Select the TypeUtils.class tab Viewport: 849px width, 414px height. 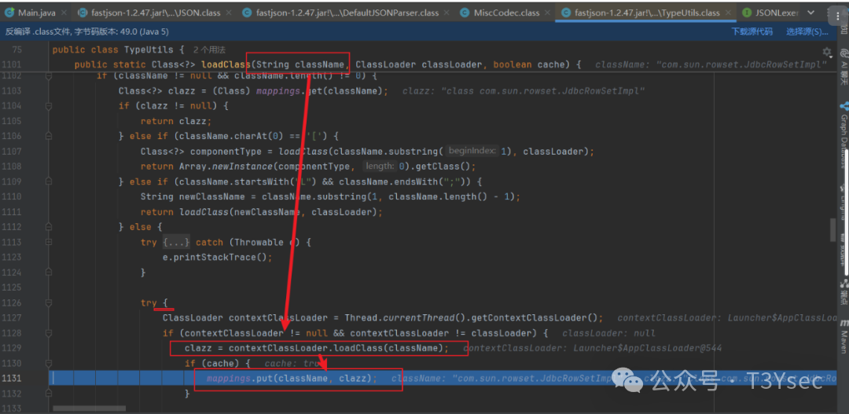pyautogui.click(x=645, y=12)
